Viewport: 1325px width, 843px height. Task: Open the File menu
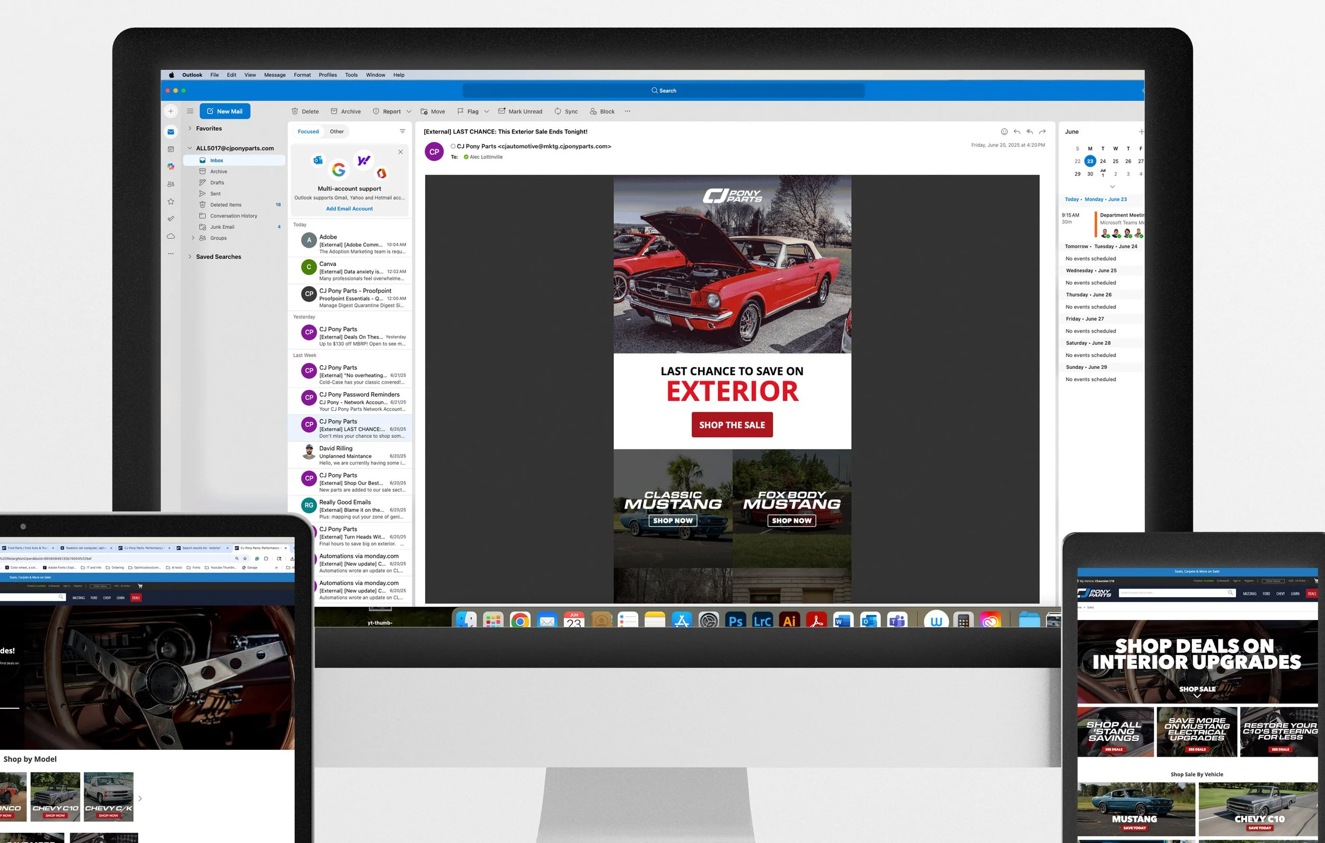point(215,75)
